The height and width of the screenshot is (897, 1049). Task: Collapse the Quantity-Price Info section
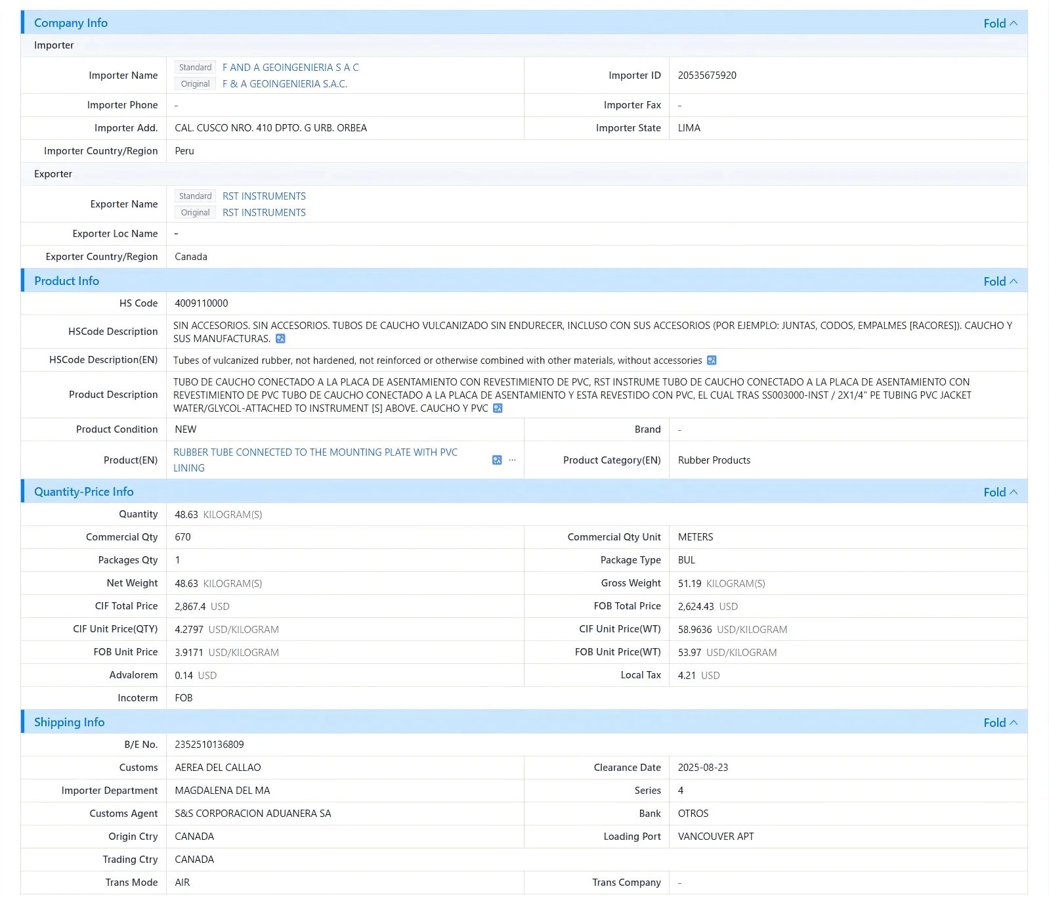coord(1000,492)
